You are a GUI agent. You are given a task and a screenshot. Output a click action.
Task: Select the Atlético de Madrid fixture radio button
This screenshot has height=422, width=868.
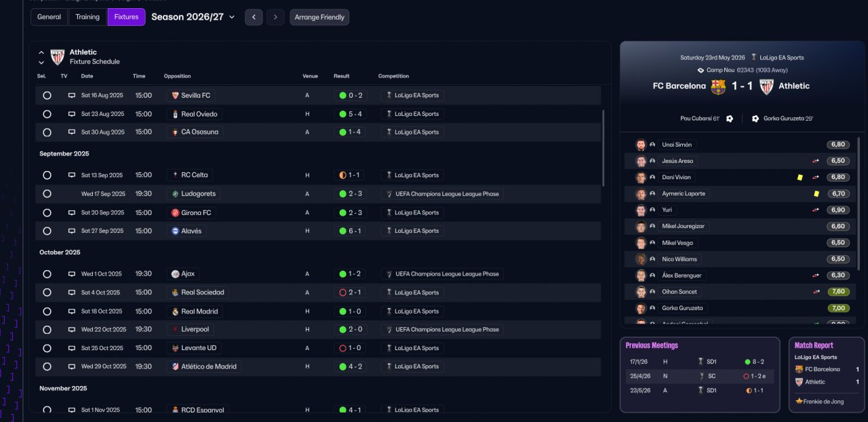coord(47,366)
